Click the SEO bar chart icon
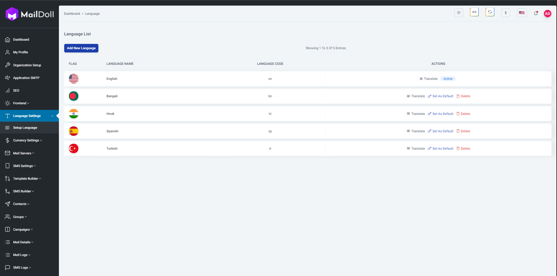 (8, 90)
